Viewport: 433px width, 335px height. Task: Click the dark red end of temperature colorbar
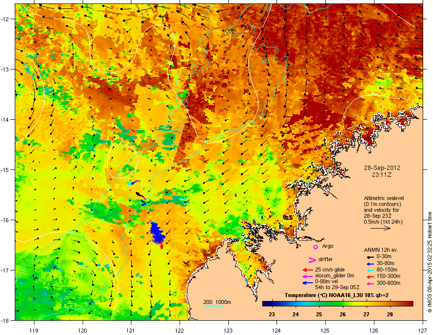tap(410, 303)
